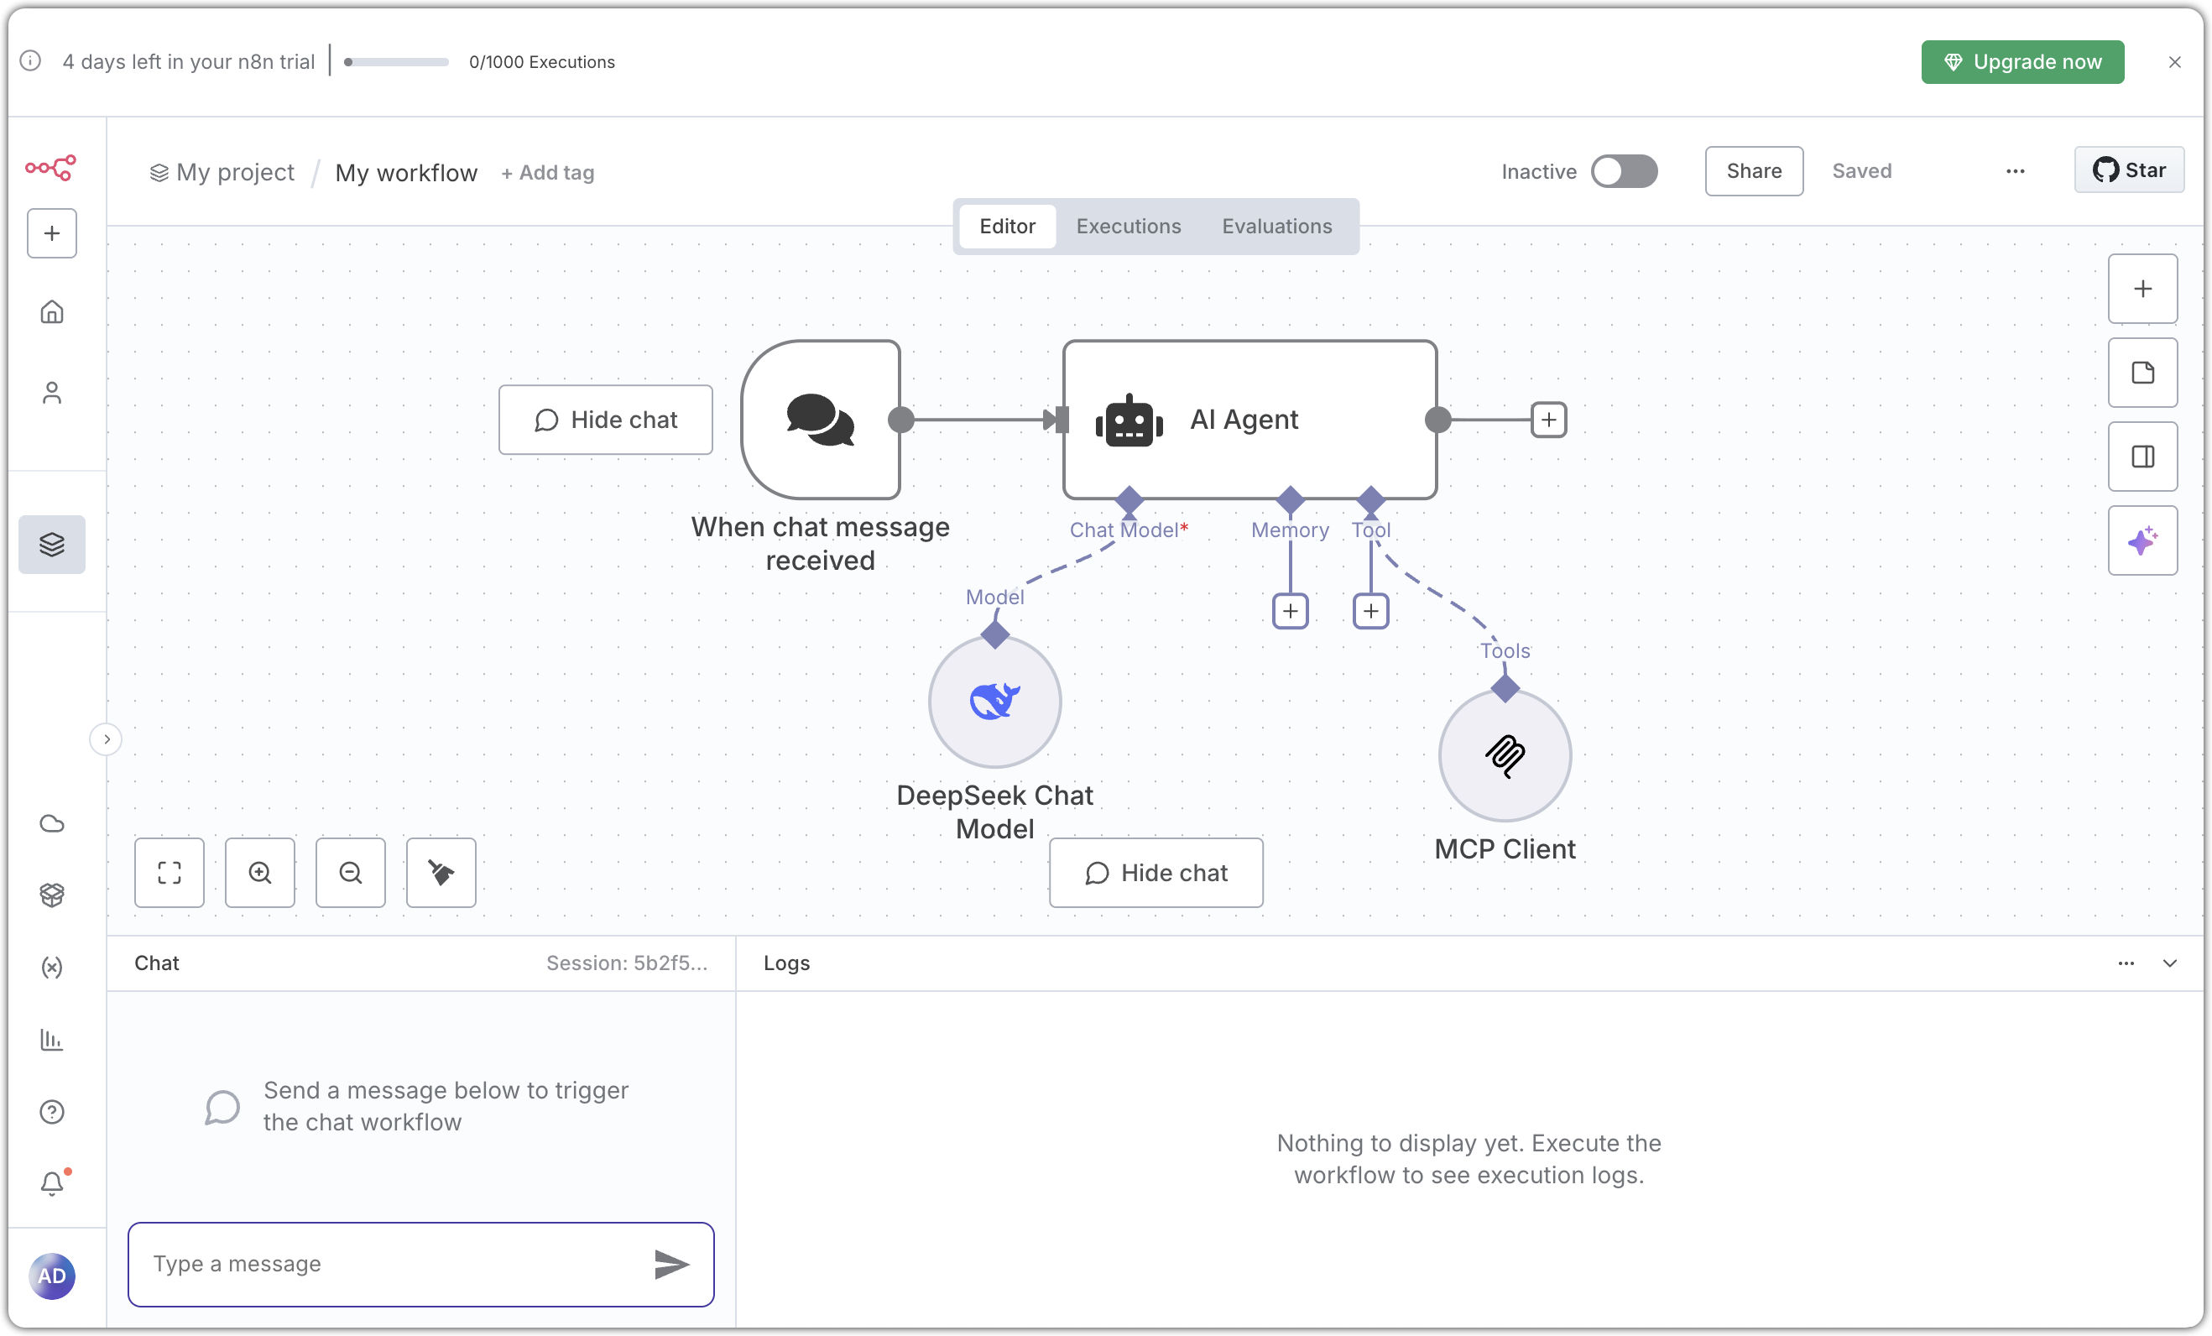
Task: Click the Share button
Action: coord(1753,171)
